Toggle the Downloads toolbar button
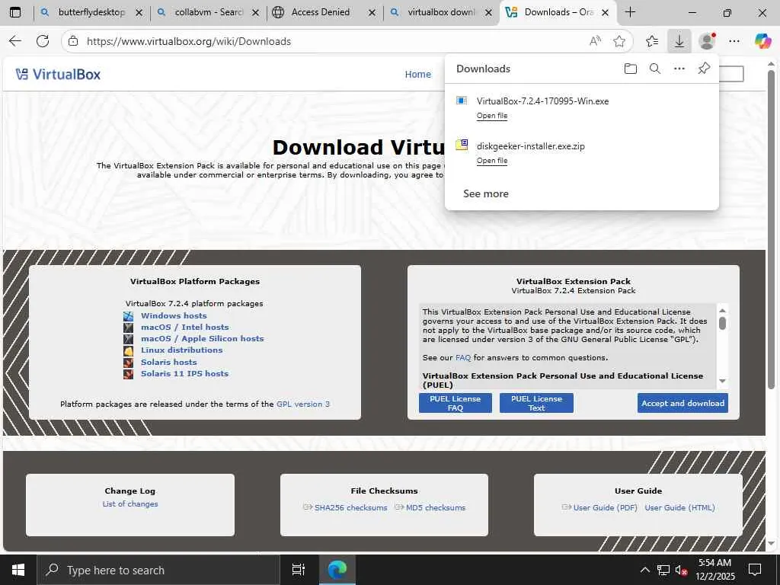 point(679,41)
